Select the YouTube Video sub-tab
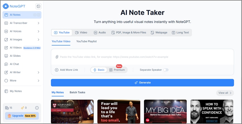This screenshot has width=242, height=124. click(x=61, y=41)
